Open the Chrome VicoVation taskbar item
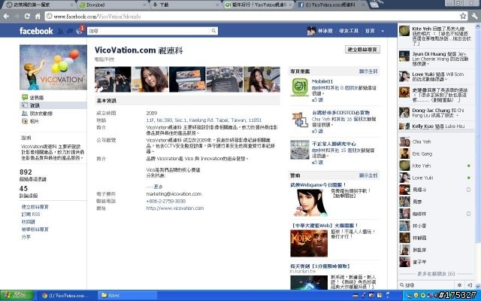The width and height of the screenshot is (481, 301). point(67,296)
